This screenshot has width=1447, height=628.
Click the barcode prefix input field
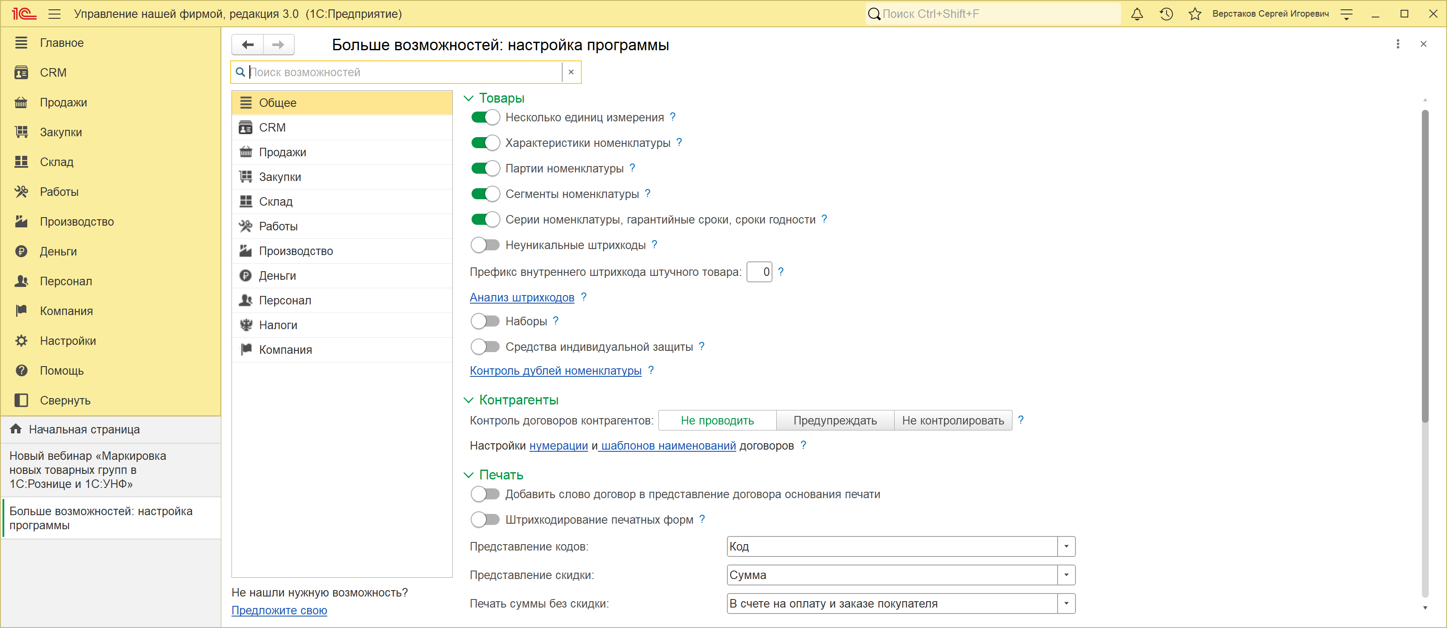(759, 272)
